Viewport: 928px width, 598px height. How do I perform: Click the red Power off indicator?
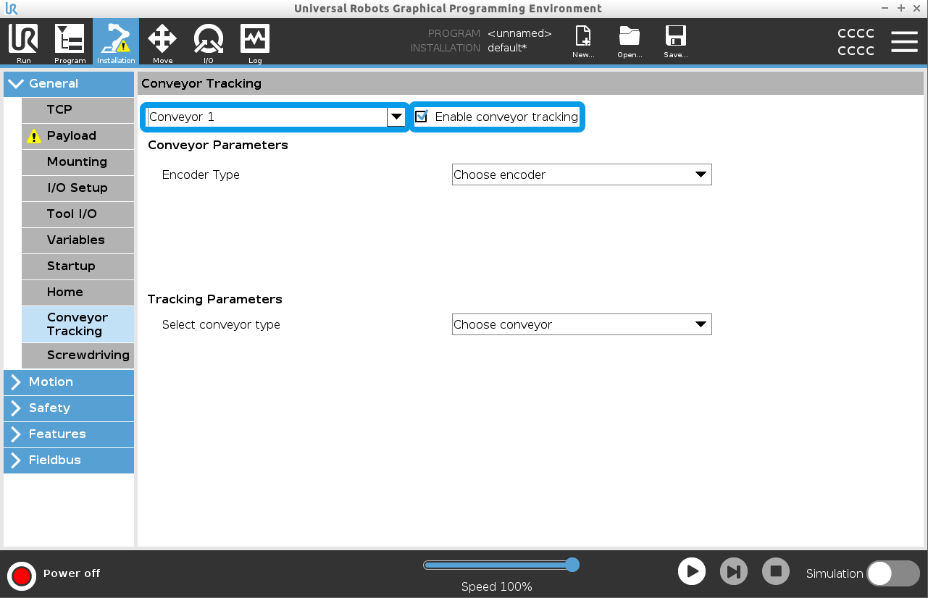pyautogui.click(x=22, y=575)
